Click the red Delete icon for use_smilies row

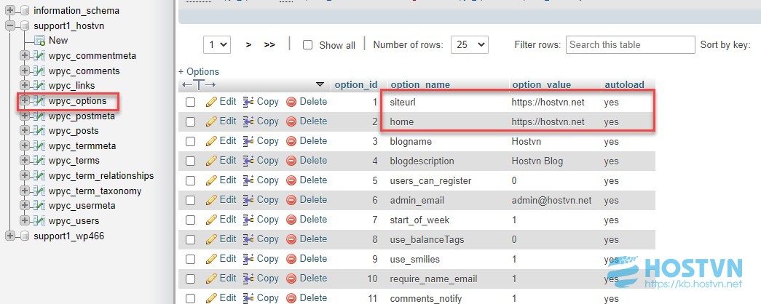291,259
